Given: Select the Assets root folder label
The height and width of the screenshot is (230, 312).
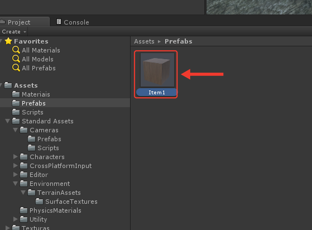Looking at the screenshot, I should [x=26, y=85].
